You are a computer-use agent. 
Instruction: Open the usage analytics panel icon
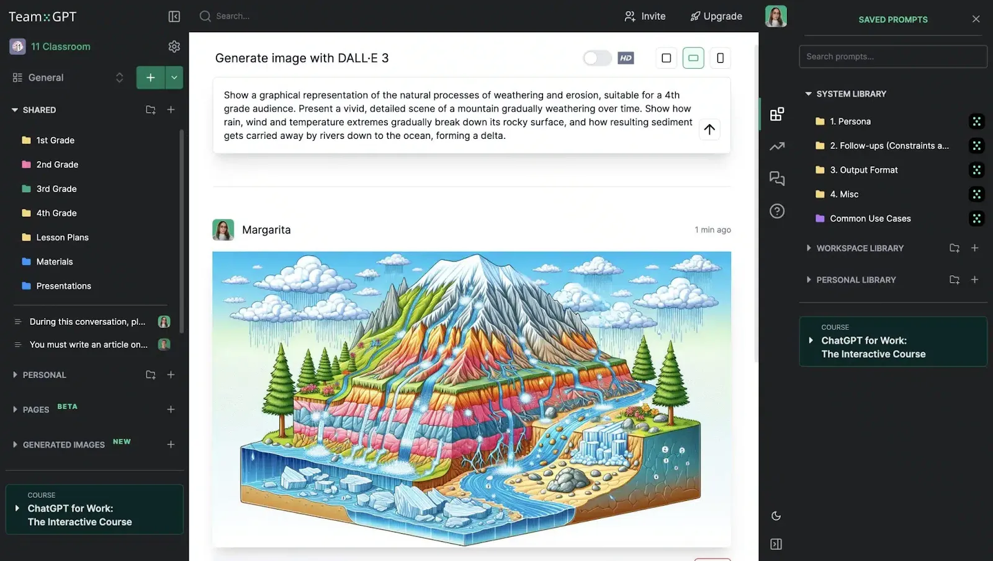point(777,146)
